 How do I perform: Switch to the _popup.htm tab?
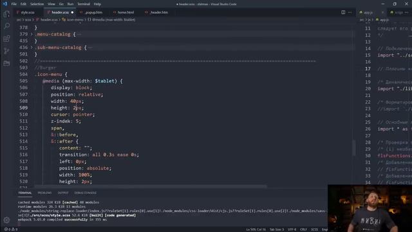click(x=93, y=12)
